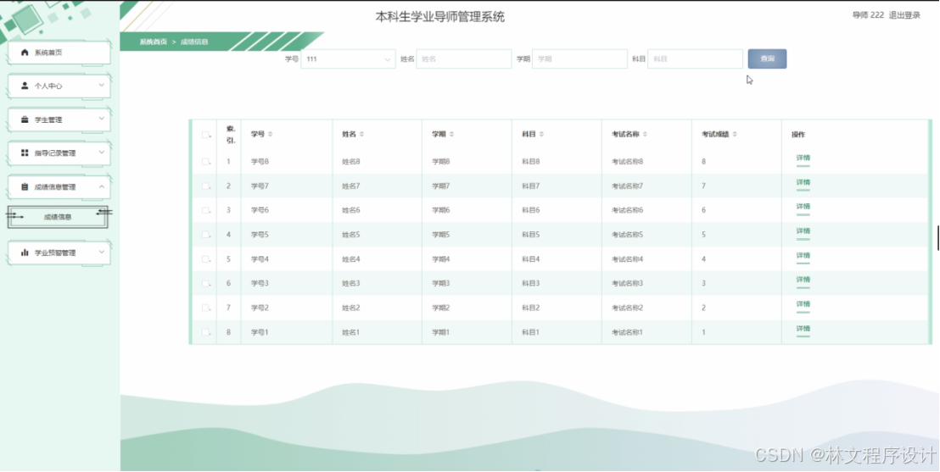The height and width of the screenshot is (472, 940).
Task: Check the row checkbox for 学号3
Action: point(205,283)
